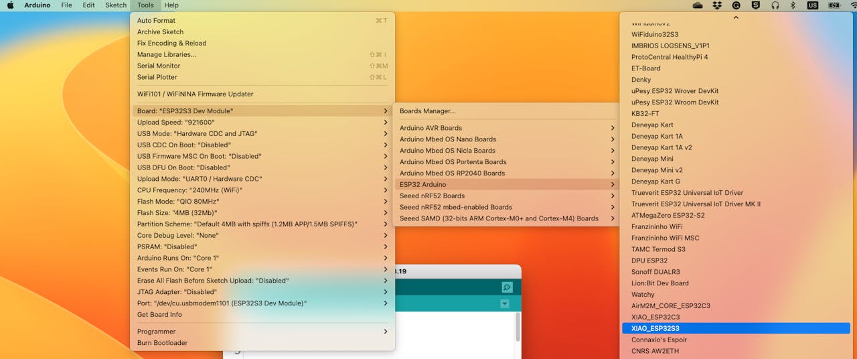The height and width of the screenshot is (359, 857).
Task: Open the US input source icon
Action: 813,5
